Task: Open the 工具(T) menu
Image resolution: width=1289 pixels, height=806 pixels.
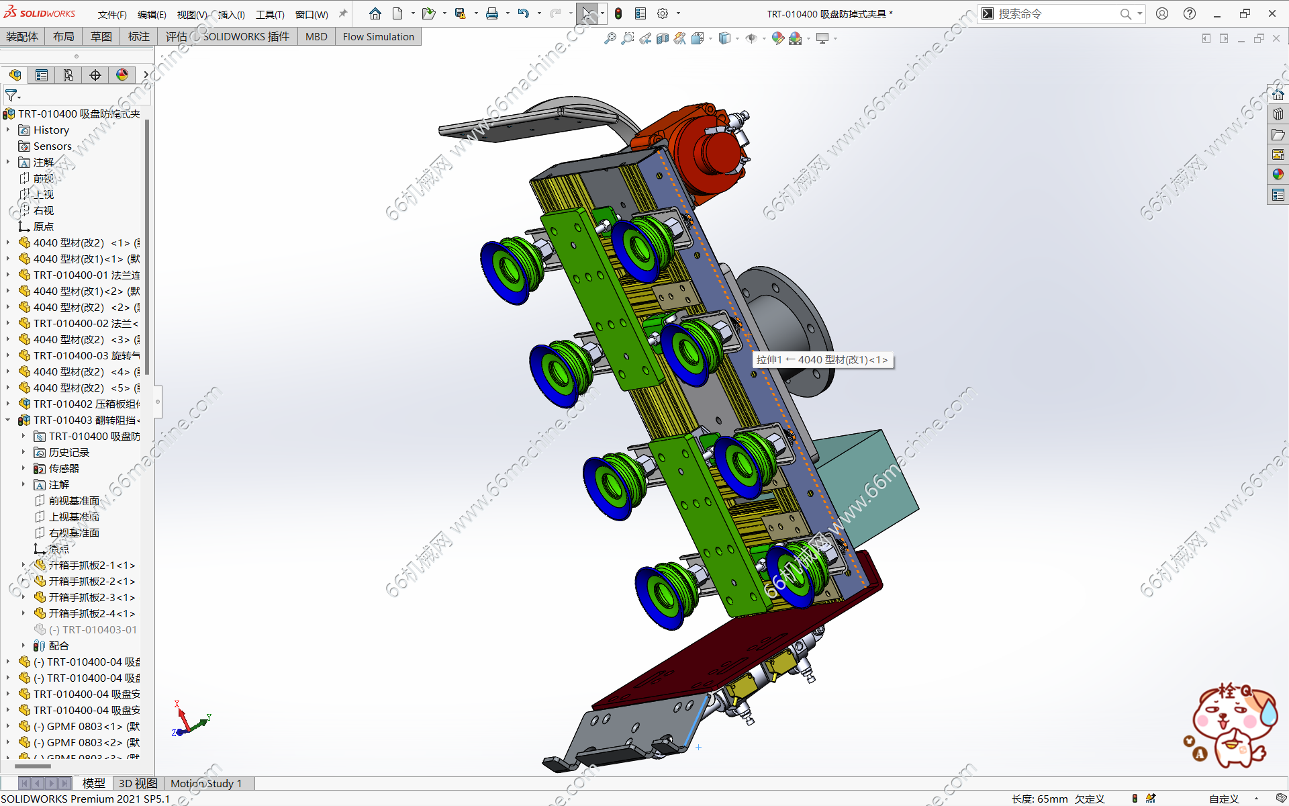Action: pyautogui.click(x=270, y=14)
